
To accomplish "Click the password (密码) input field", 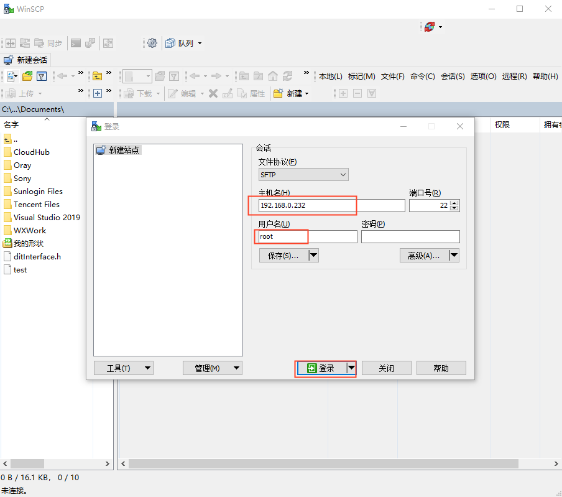I will pos(410,236).
